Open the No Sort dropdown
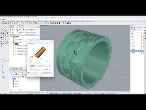This screenshot has height=110, width=146. pyautogui.click(x=14, y=90)
